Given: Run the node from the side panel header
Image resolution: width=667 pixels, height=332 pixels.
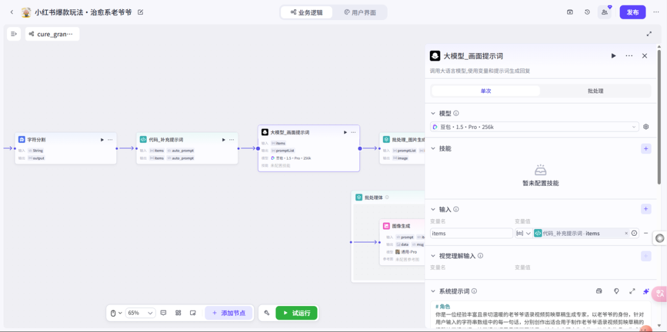Looking at the screenshot, I should [x=613, y=56].
